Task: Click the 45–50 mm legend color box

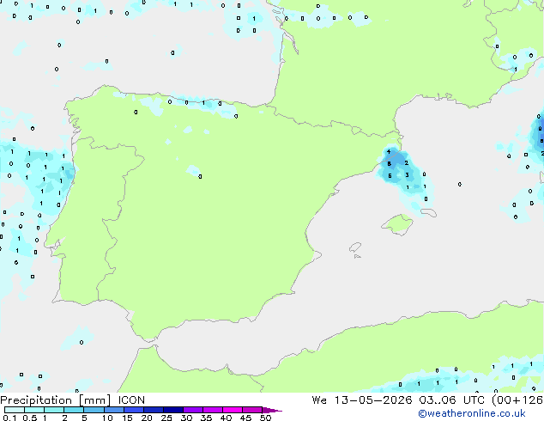Action: pyautogui.click(x=252, y=410)
